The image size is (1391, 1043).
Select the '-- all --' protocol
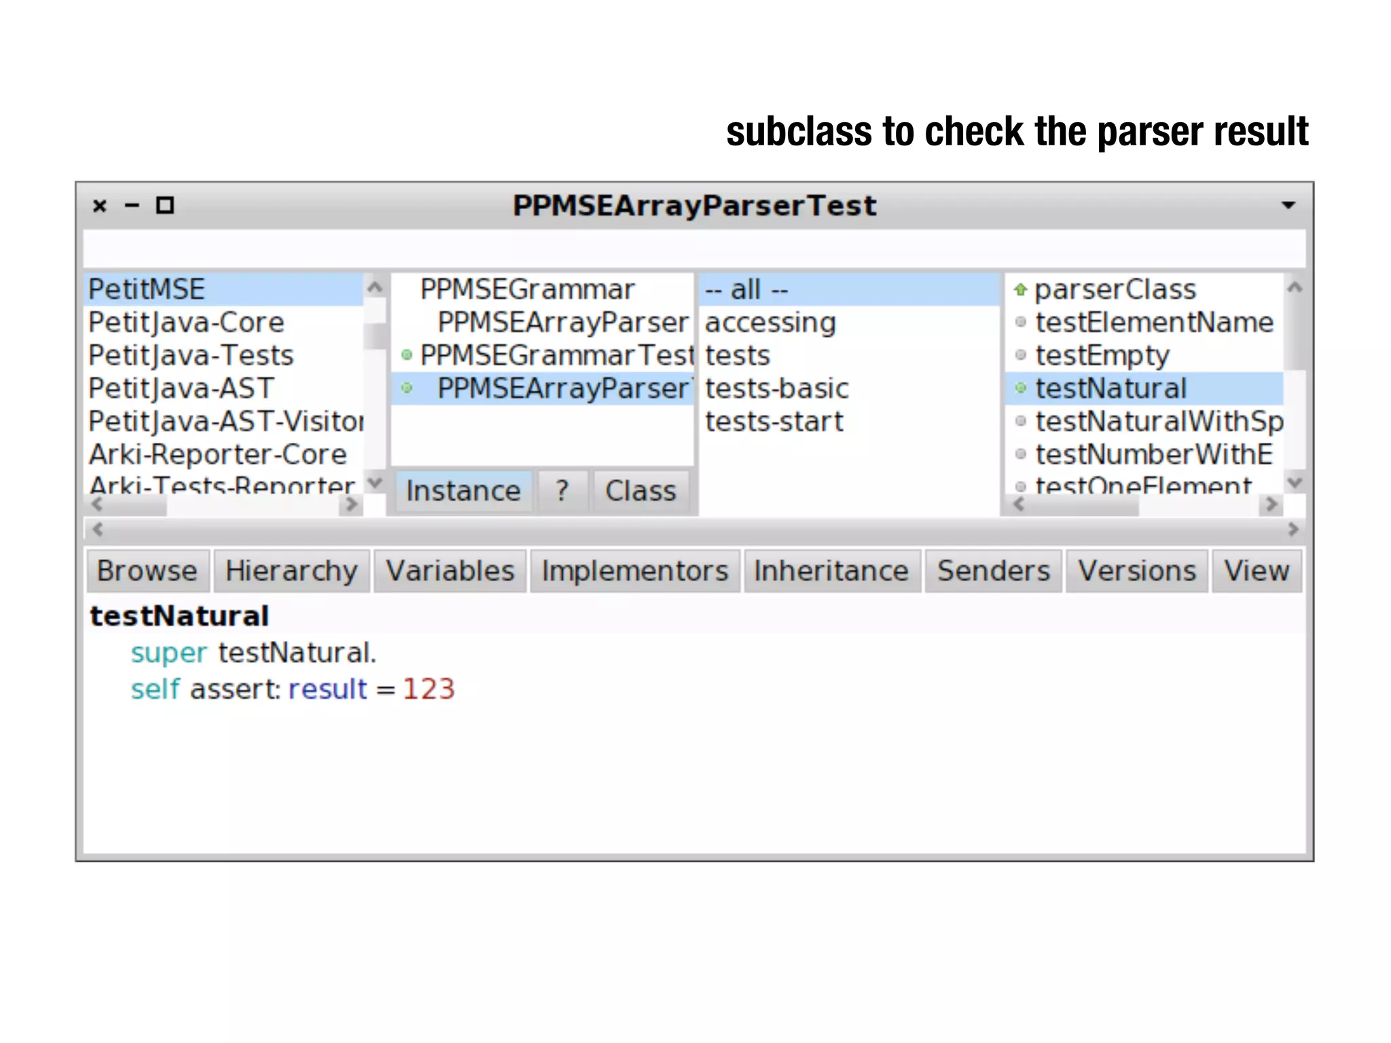pyautogui.click(x=849, y=289)
